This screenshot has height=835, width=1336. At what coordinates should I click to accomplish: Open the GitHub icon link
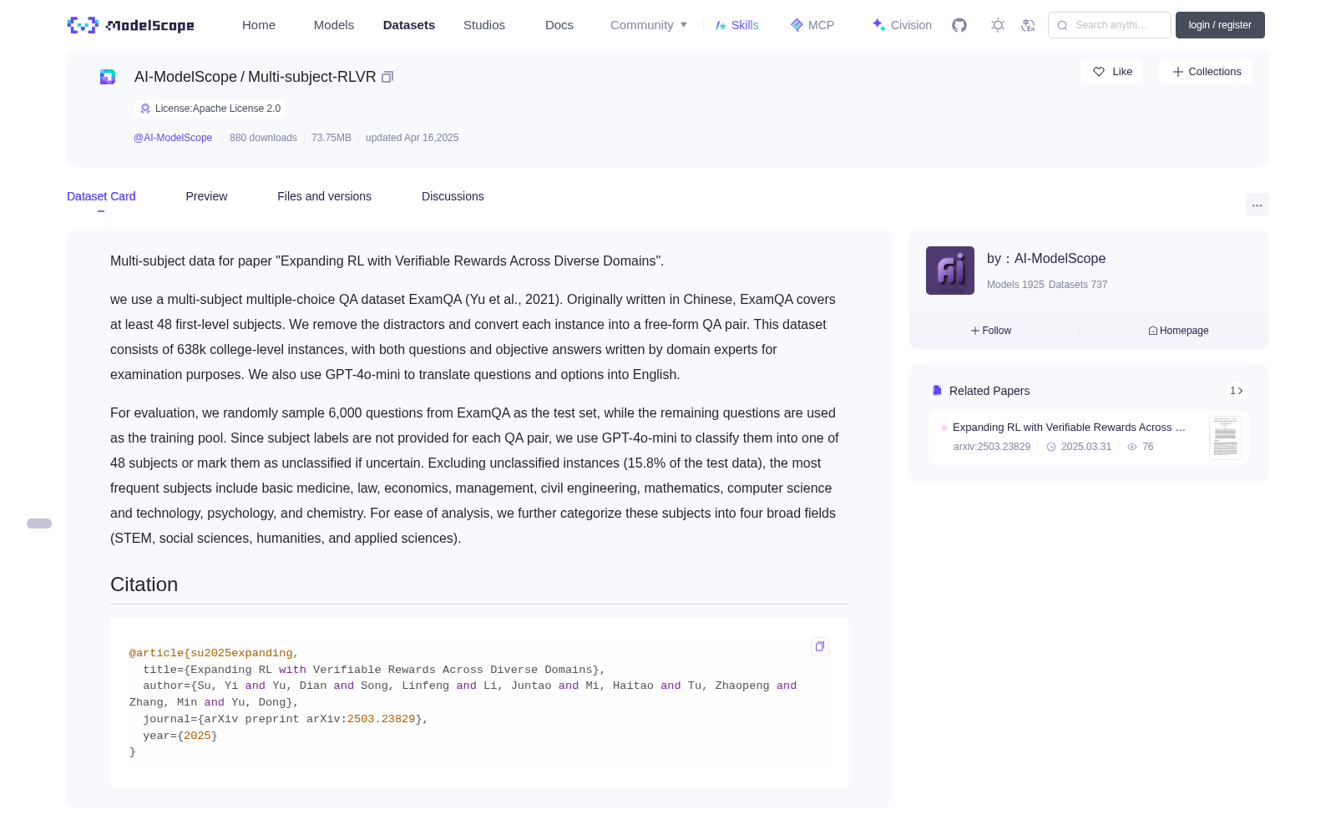(959, 25)
